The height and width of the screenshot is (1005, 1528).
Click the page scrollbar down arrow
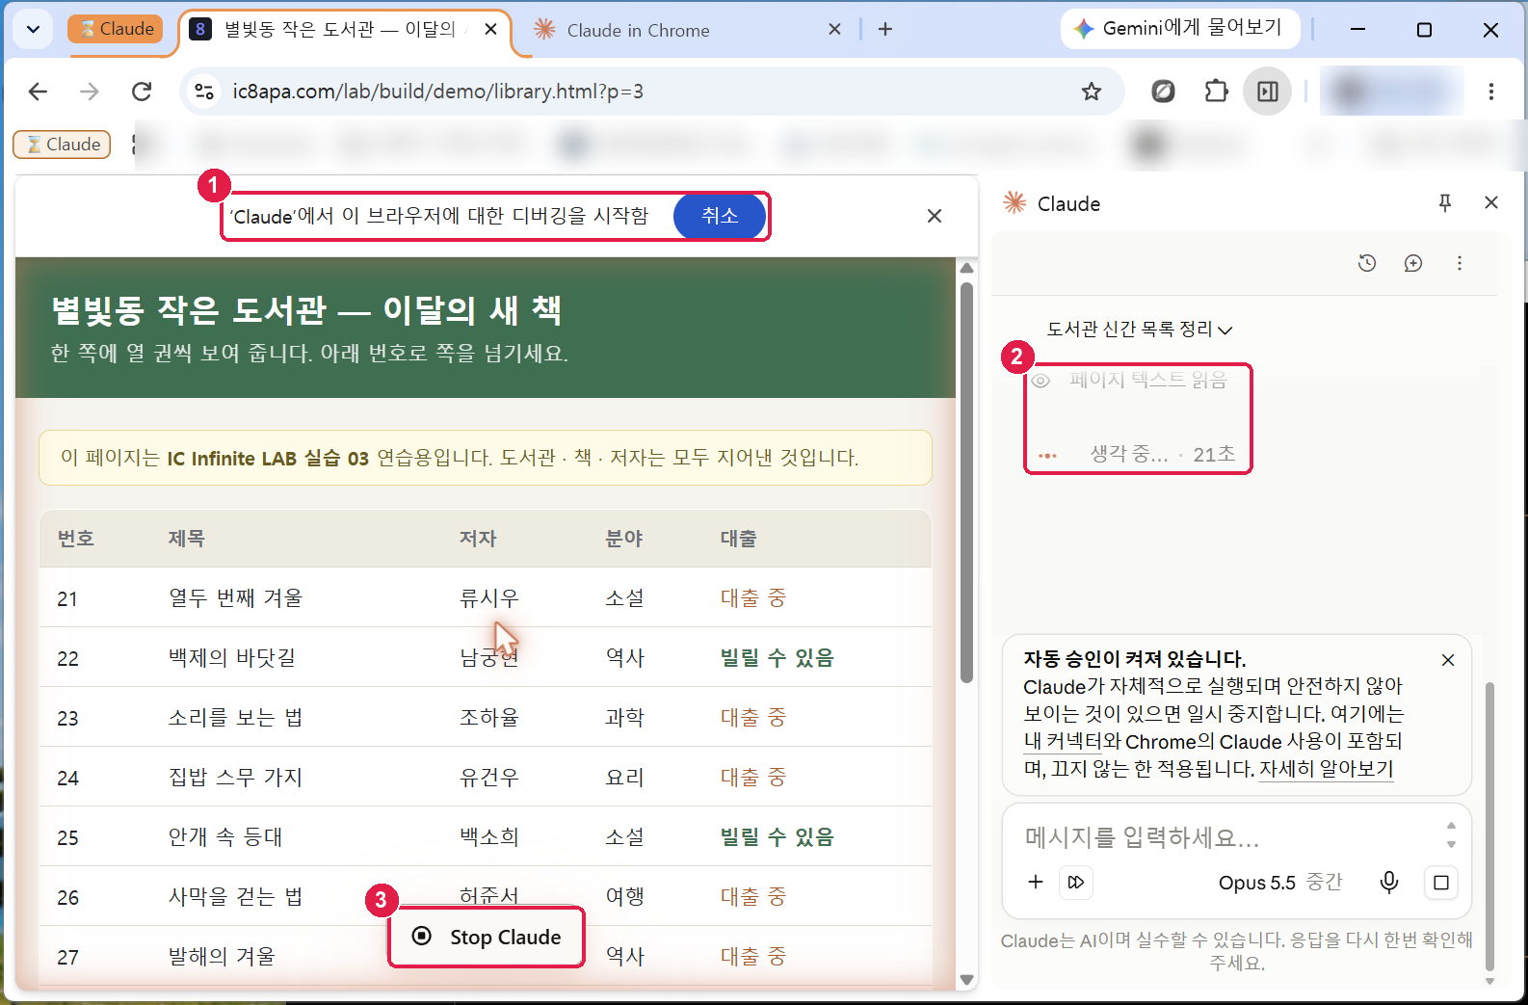click(967, 980)
